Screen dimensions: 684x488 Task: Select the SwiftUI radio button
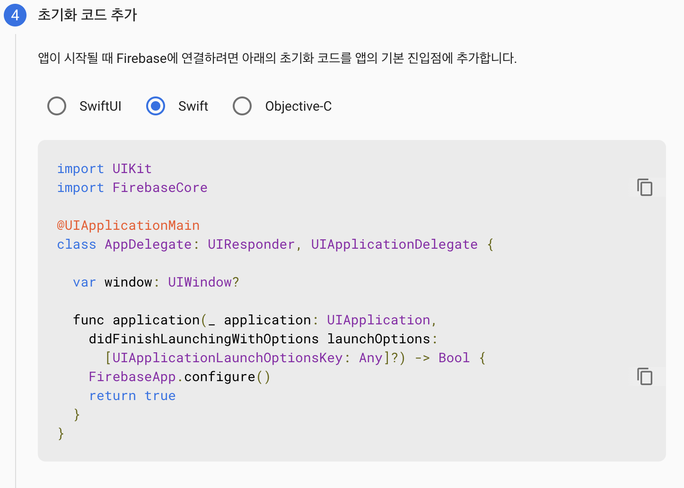pyautogui.click(x=57, y=106)
